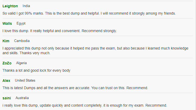The height and width of the screenshot is (110, 196).
Task: Click the reviewer name ZoZo
Action: pyautogui.click(x=7, y=63)
